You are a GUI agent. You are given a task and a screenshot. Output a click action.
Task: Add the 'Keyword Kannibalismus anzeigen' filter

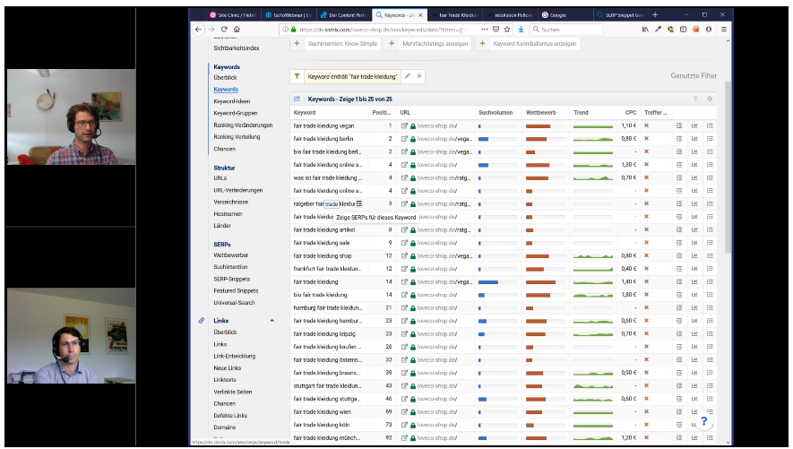pyautogui.click(x=529, y=44)
